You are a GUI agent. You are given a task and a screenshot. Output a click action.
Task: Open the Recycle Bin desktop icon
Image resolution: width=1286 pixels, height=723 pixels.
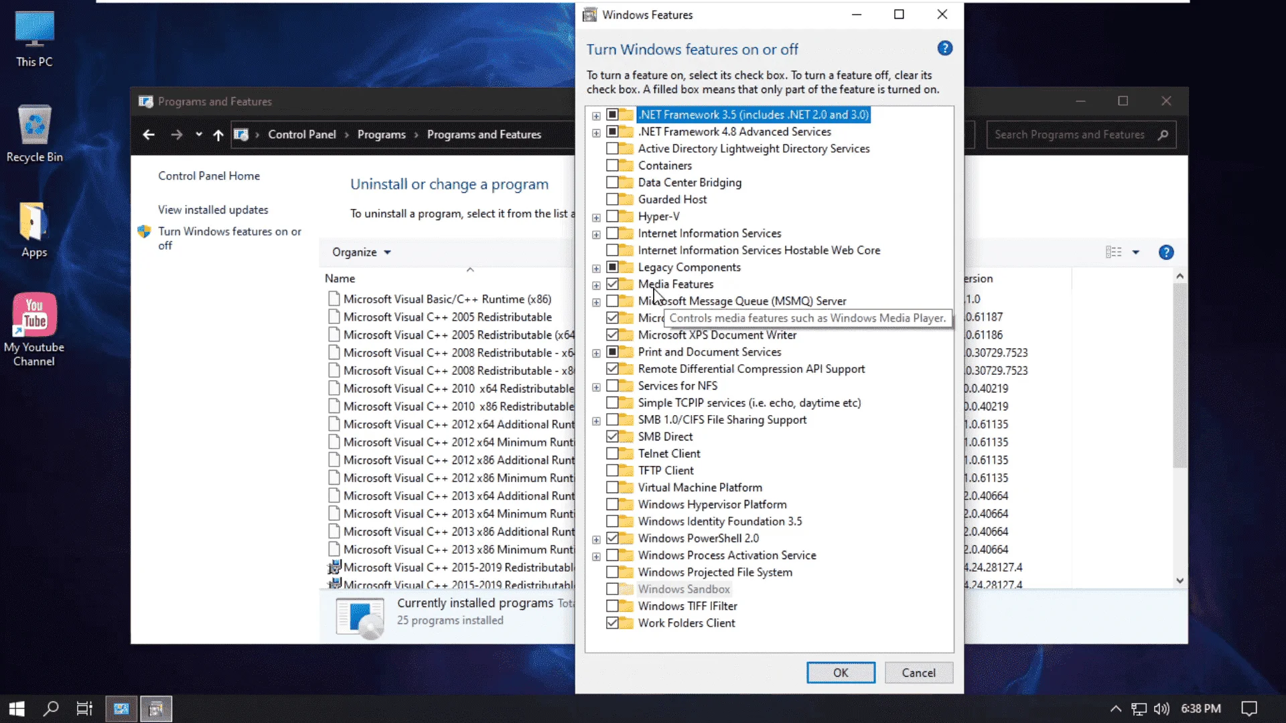coord(34,134)
